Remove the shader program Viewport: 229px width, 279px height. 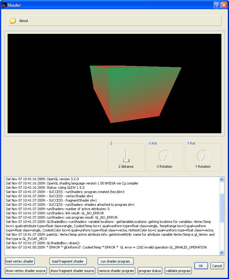coord(116,271)
